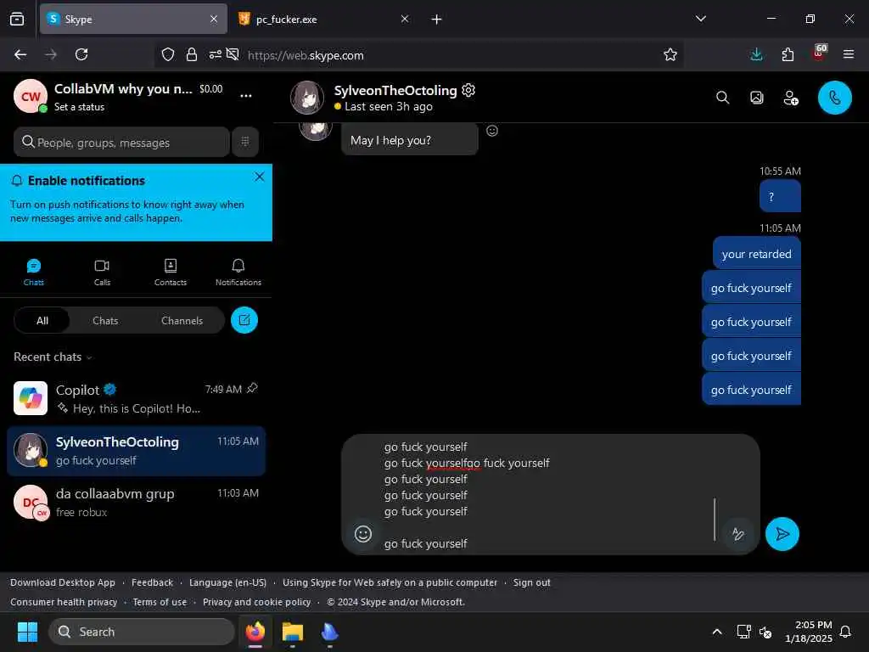Open the taskbar clock showing 2:05 PM
Screen dimensions: 869x652
pyautogui.click(x=809, y=632)
